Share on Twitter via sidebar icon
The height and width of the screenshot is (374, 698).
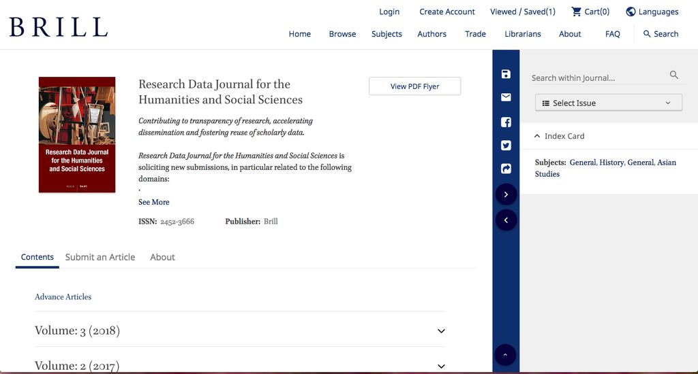[x=506, y=146]
